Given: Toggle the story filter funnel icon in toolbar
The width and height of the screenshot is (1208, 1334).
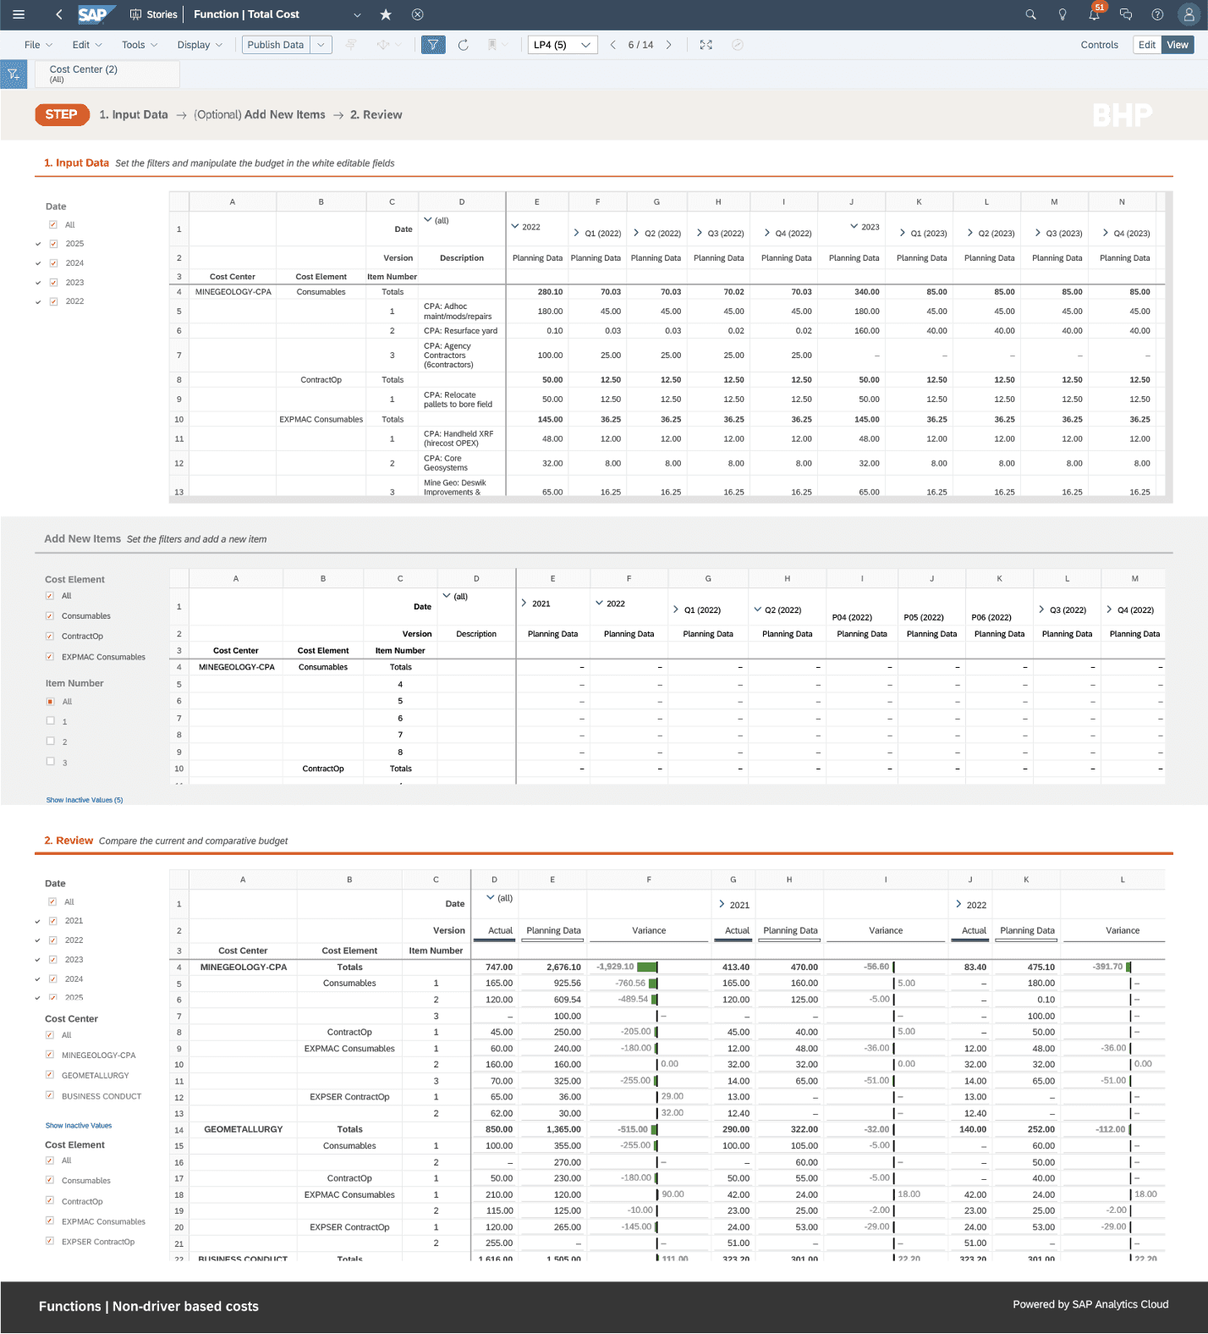Looking at the screenshot, I should click(x=433, y=45).
